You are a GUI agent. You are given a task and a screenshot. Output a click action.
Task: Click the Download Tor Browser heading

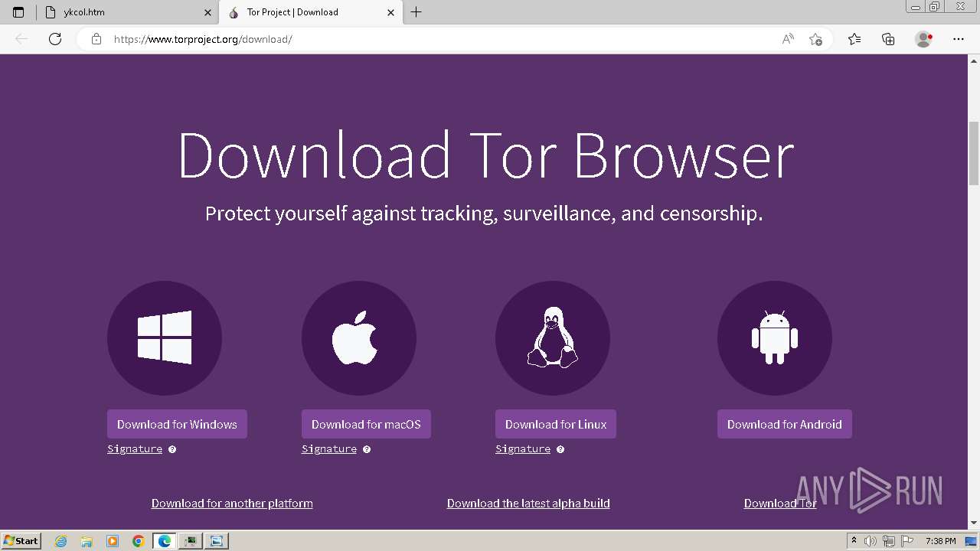485,155
